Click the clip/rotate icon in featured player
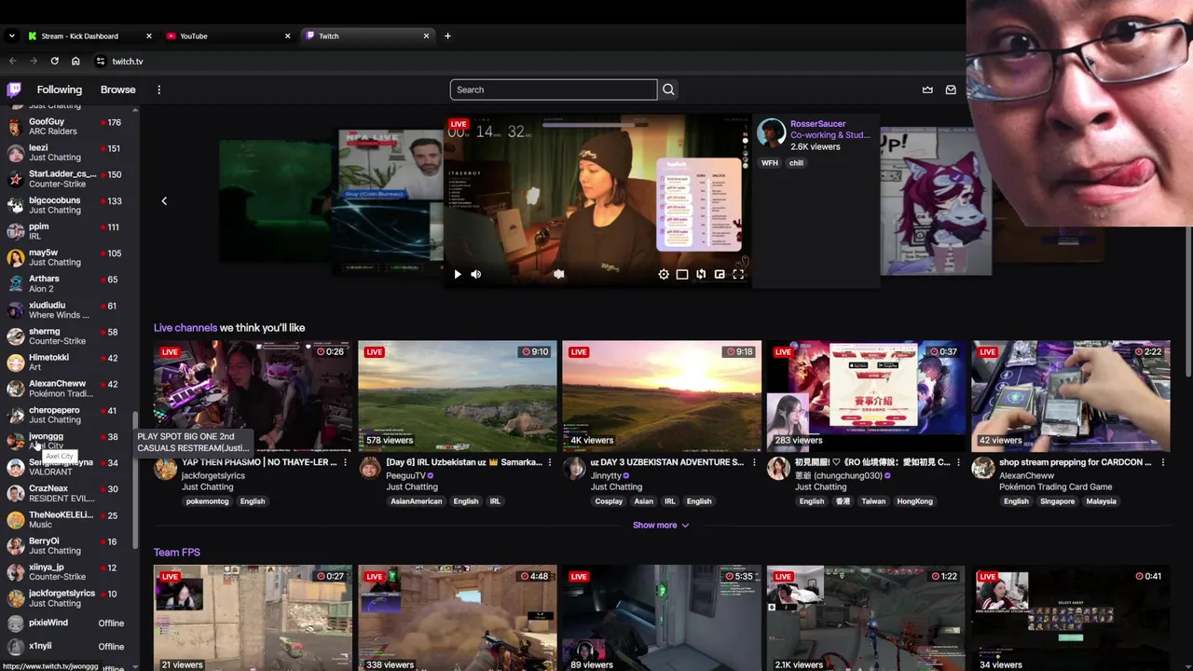Image resolution: width=1193 pixels, height=671 pixels. click(701, 274)
